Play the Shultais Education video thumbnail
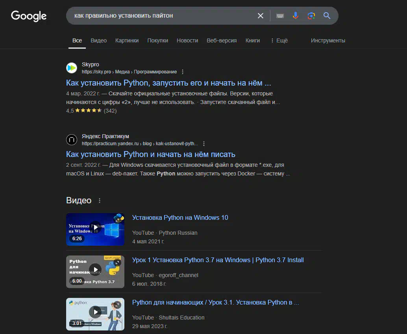 [x=95, y=314]
